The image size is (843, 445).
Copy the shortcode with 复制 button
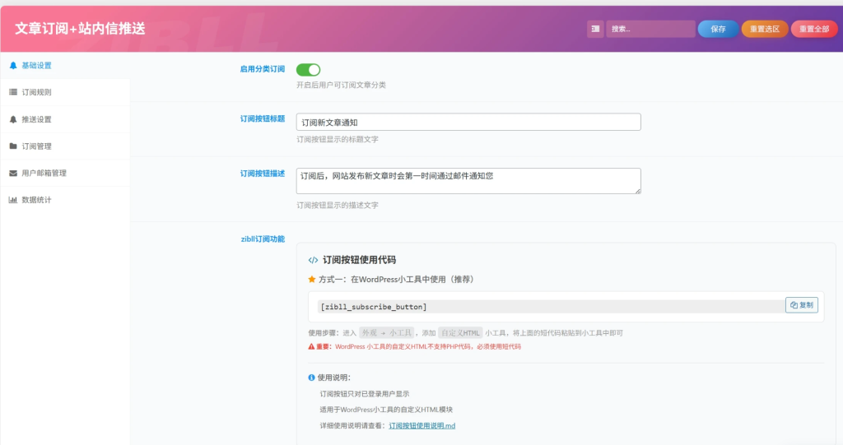point(802,305)
